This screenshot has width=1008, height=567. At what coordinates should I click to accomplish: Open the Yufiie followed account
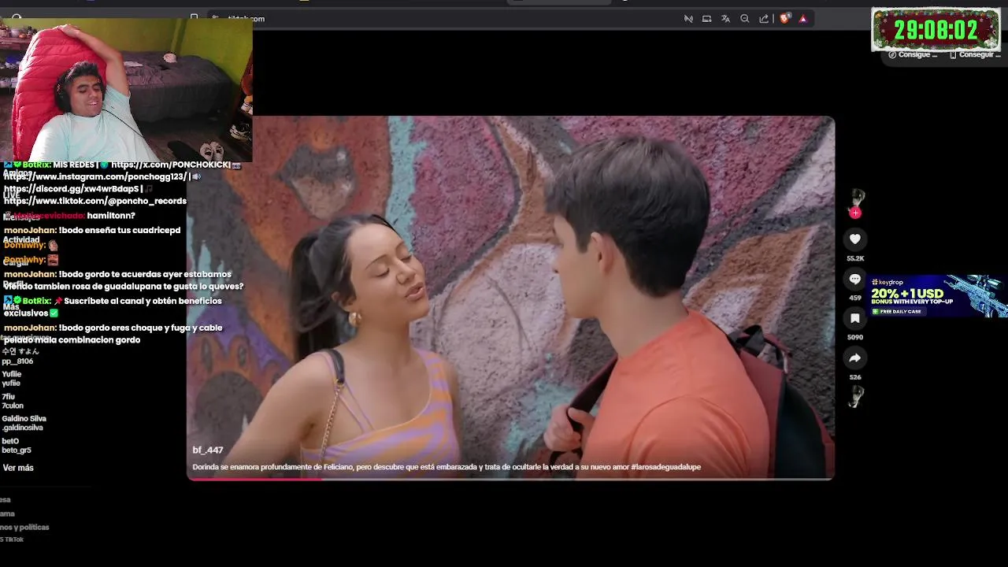[12, 379]
